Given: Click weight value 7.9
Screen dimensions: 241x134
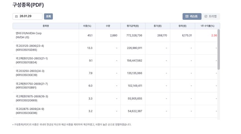Looking at the screenshot, I should [90, 73].
